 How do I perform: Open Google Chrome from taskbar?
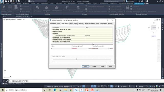71,90
